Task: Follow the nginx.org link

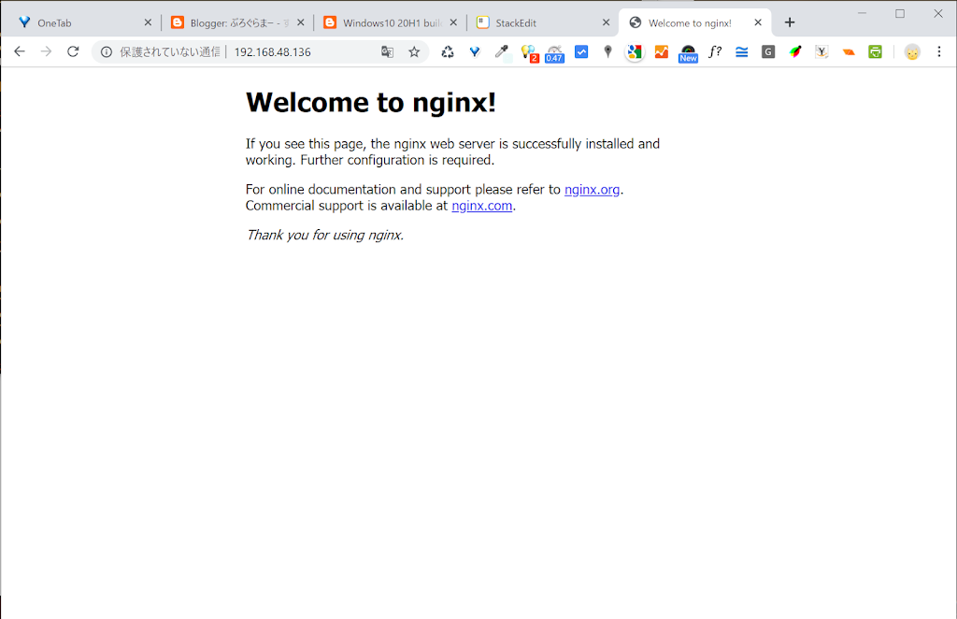Action: tap(592, 189)
